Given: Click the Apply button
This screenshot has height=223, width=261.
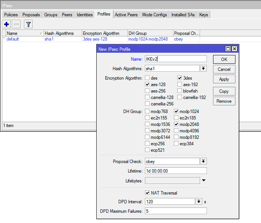Looking at the screenshot, I should tap(224, 79).
